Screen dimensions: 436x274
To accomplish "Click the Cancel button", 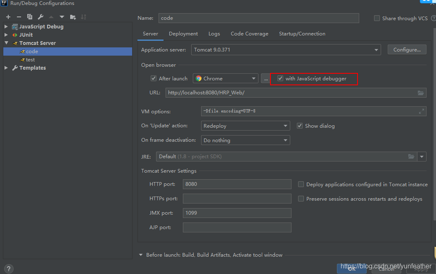I will (x=386, y=269).
